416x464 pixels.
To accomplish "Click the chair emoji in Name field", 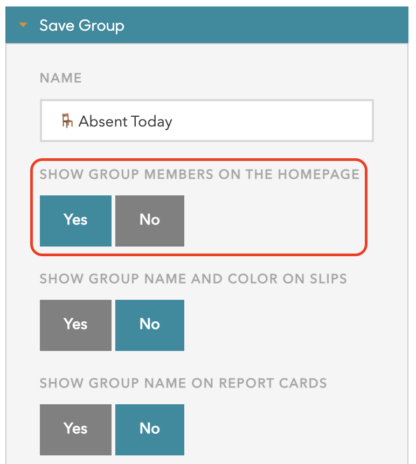I will pyautogui.click(x=67, y=121).
